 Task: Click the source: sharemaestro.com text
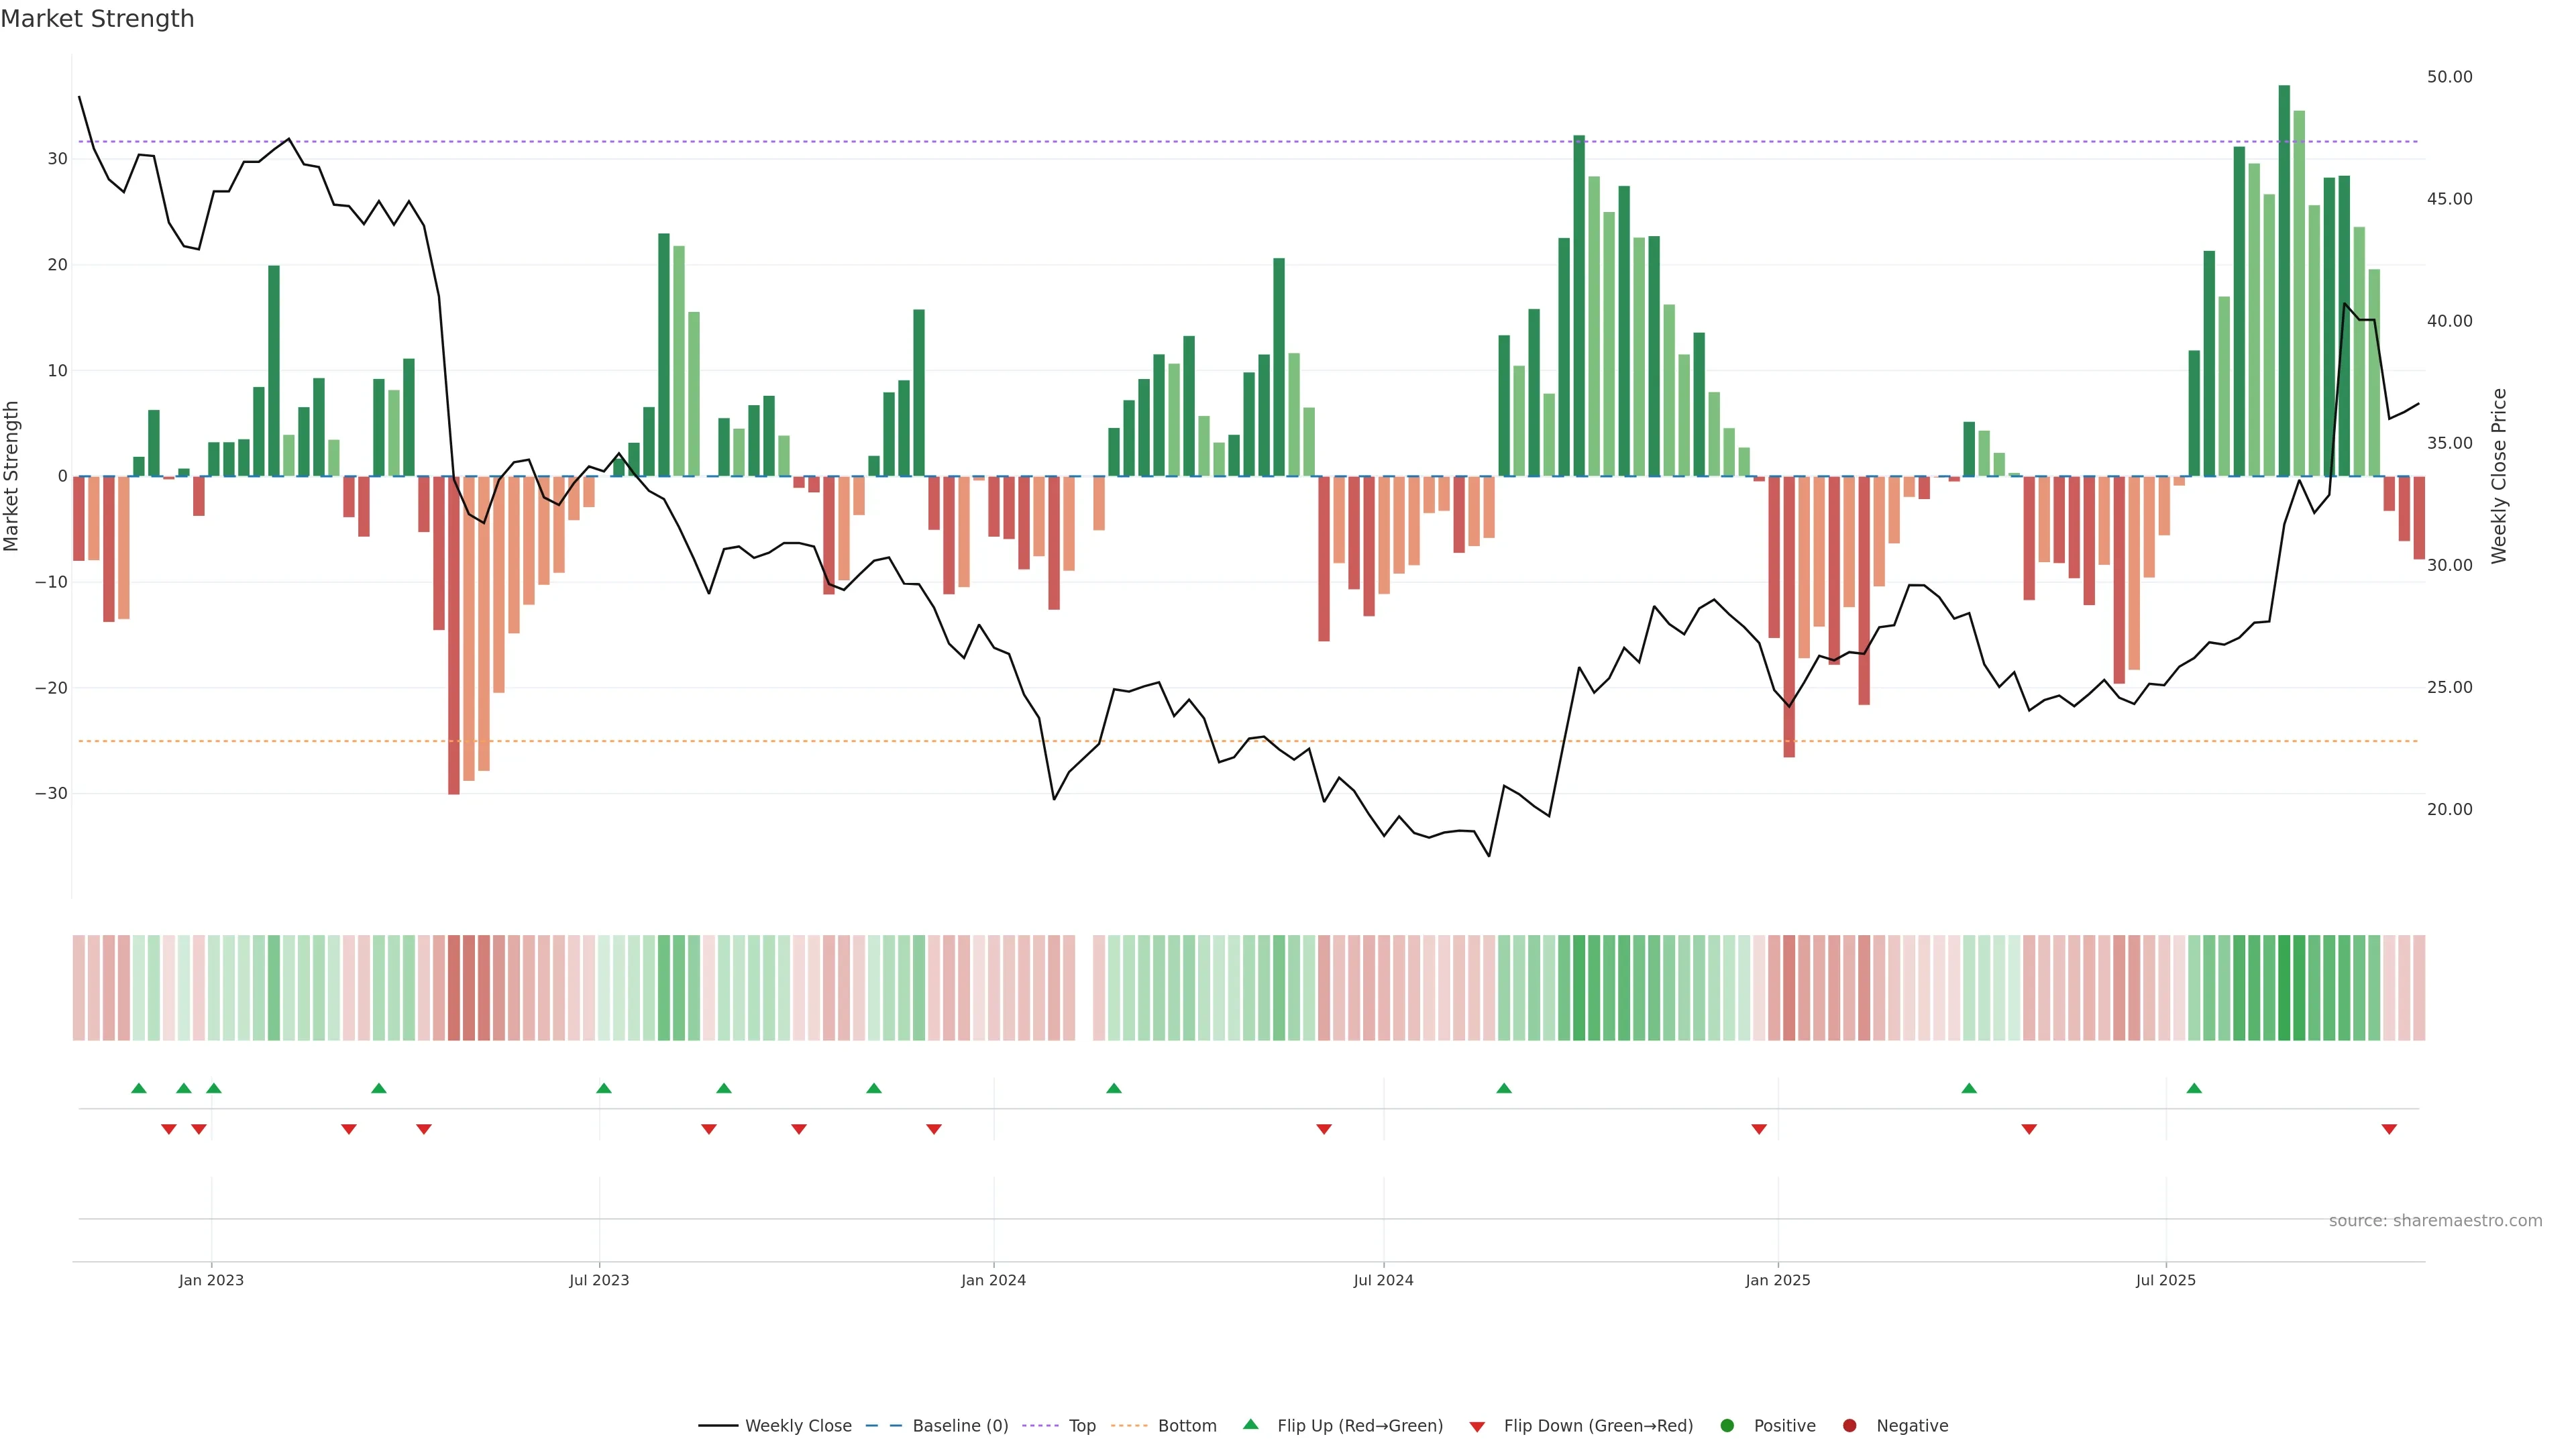click(x=2435, y=1220)
